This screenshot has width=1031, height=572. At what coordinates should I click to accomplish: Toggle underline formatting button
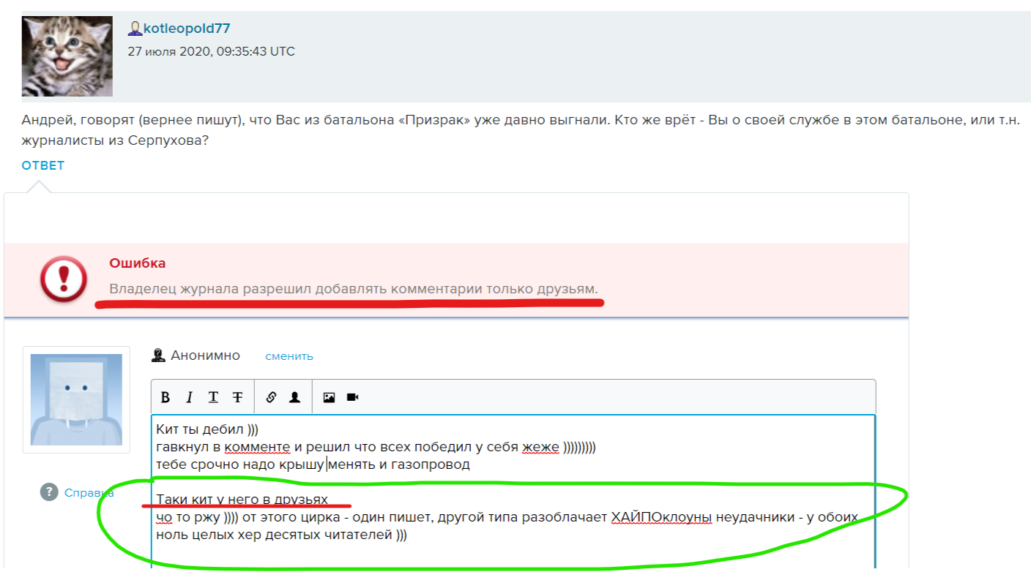click(213, 397)
